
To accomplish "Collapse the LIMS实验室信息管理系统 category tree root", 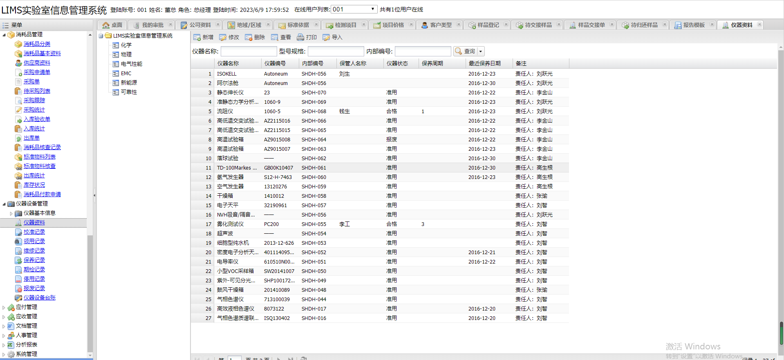I will pyautogui.click(x=101, y=36).
